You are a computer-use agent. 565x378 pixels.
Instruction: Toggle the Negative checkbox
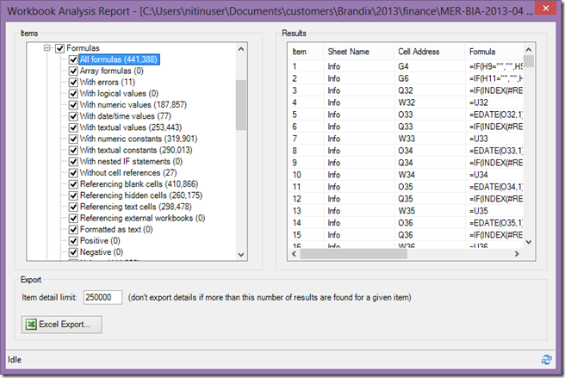[x=73, y=252]
